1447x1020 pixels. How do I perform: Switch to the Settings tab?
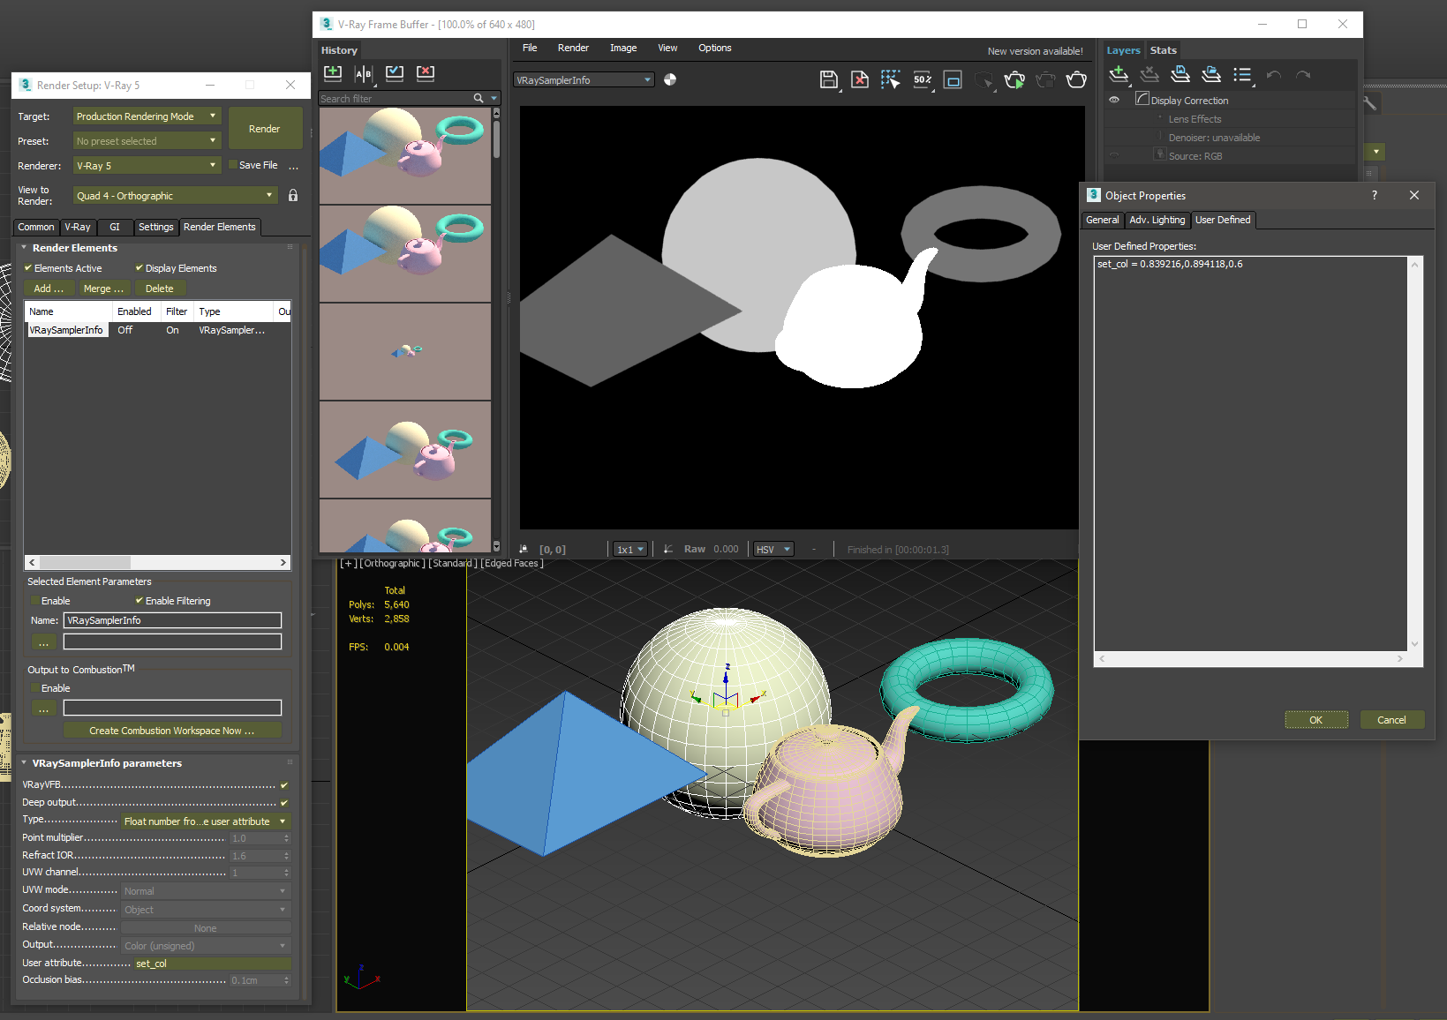click(156, 227)
